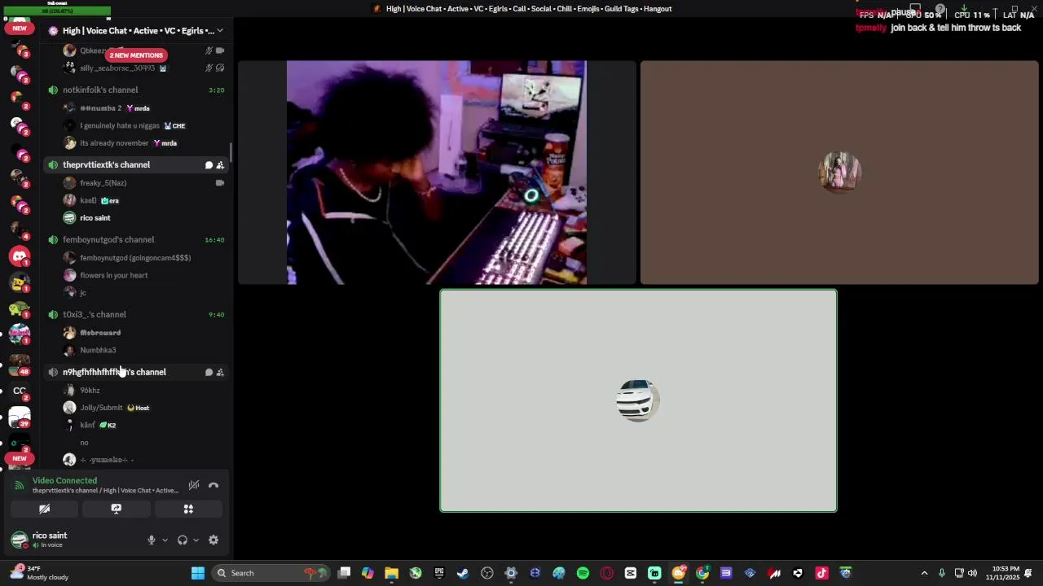The image size is (1043, 586).
Task: Click the bottom NEW unread indicator
Action: pyautogui.click(x=20, y=458)
